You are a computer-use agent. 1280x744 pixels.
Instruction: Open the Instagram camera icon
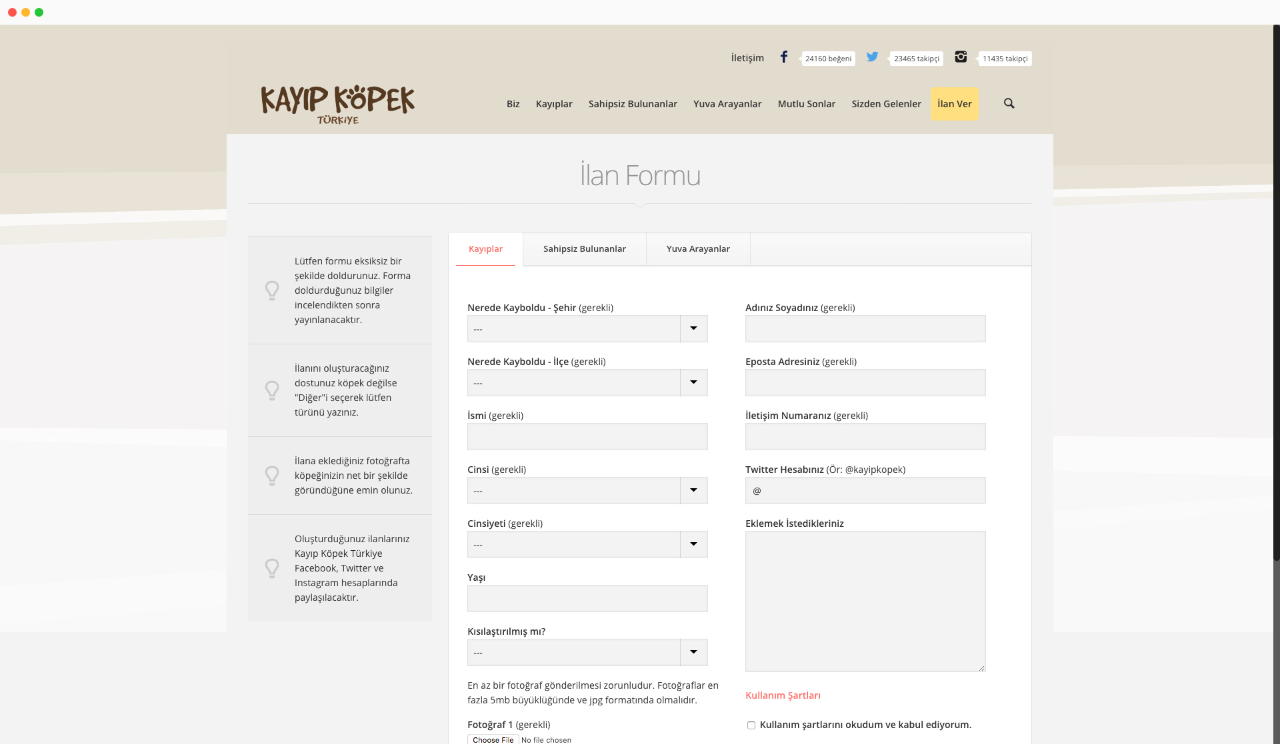tap(961, 57)
